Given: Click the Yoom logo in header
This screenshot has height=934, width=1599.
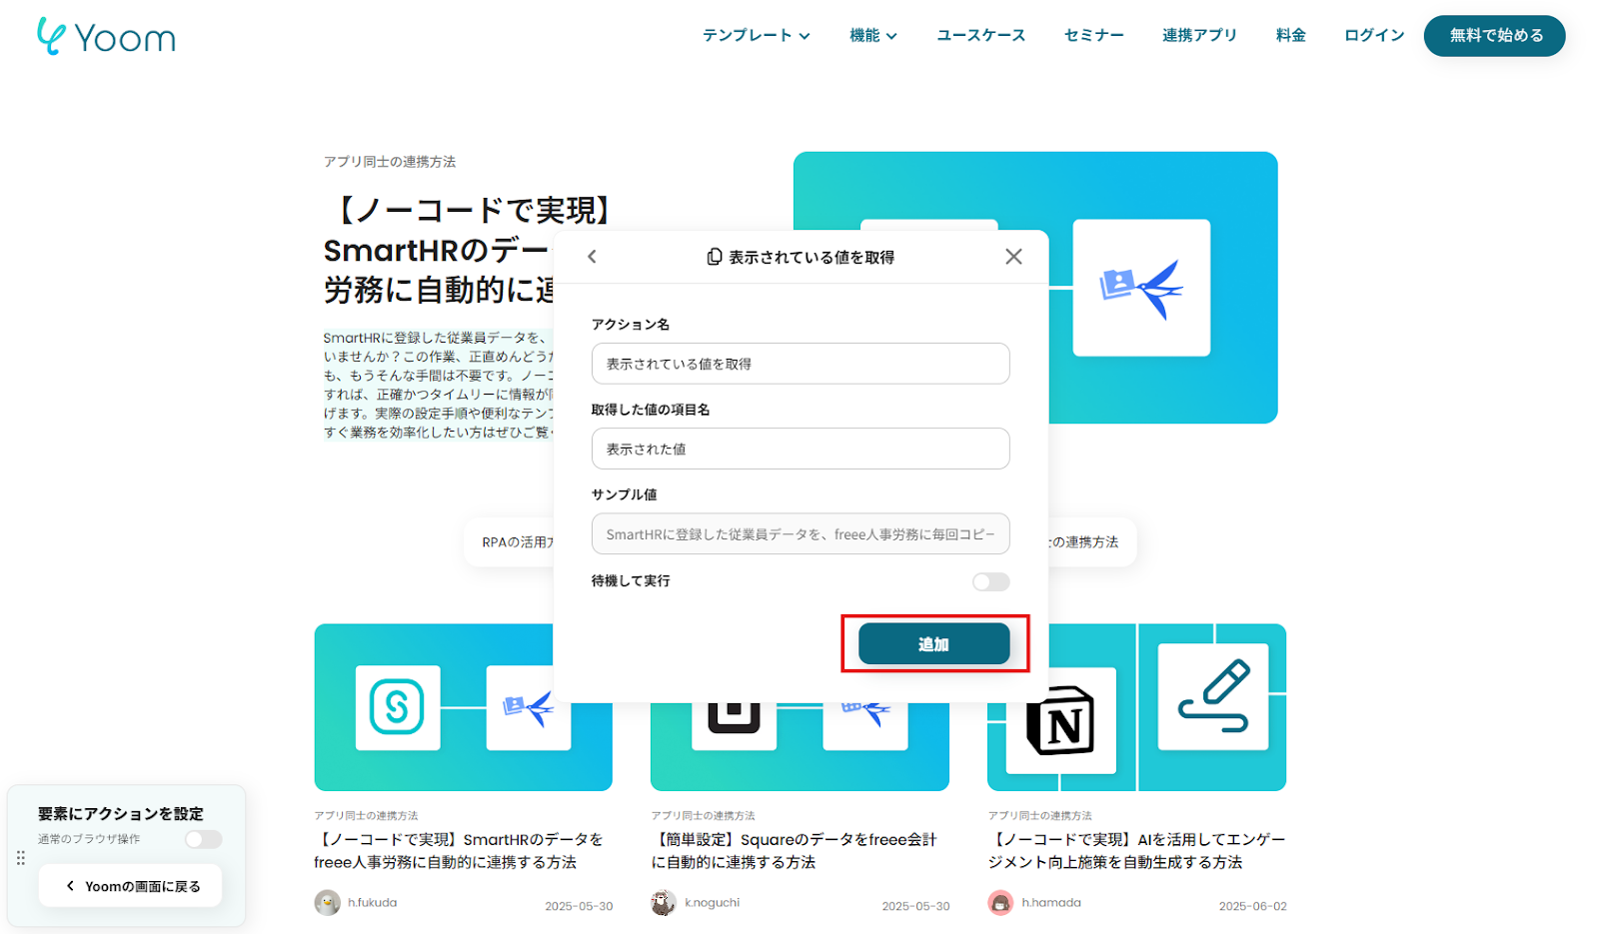Looking at the screenshot, I should tap(106, 37).
